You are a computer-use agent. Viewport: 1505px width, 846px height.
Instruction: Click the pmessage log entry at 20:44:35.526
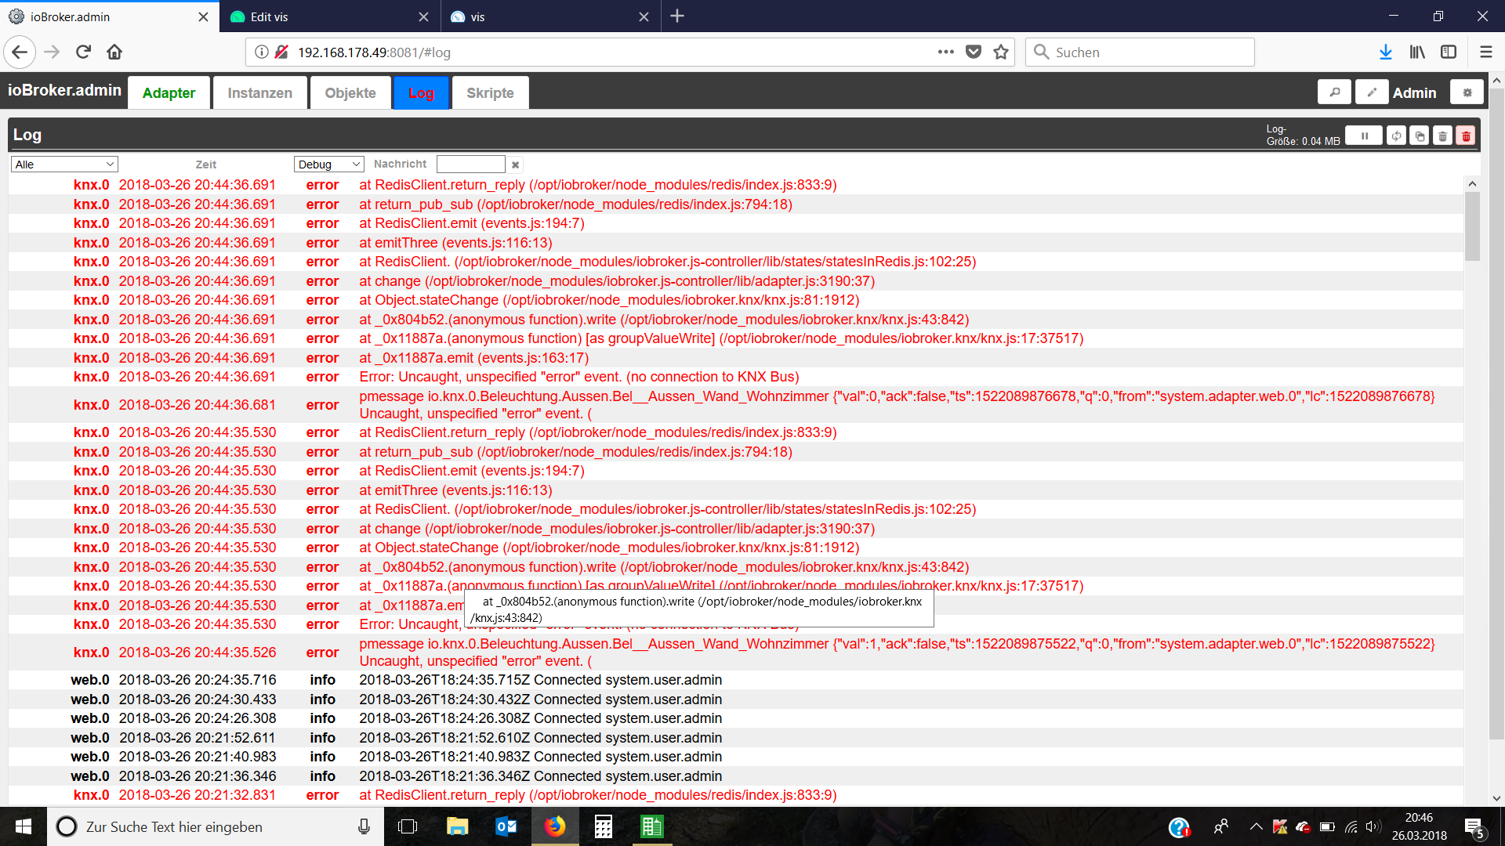[735, 653]
